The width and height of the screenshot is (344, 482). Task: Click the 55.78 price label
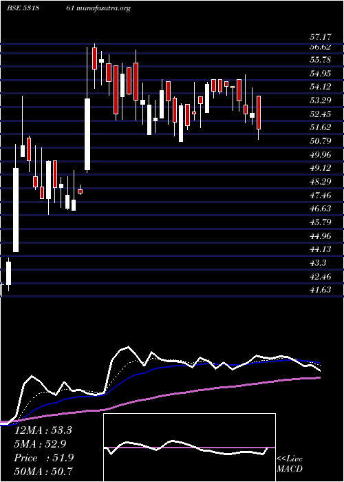point(321,60)
